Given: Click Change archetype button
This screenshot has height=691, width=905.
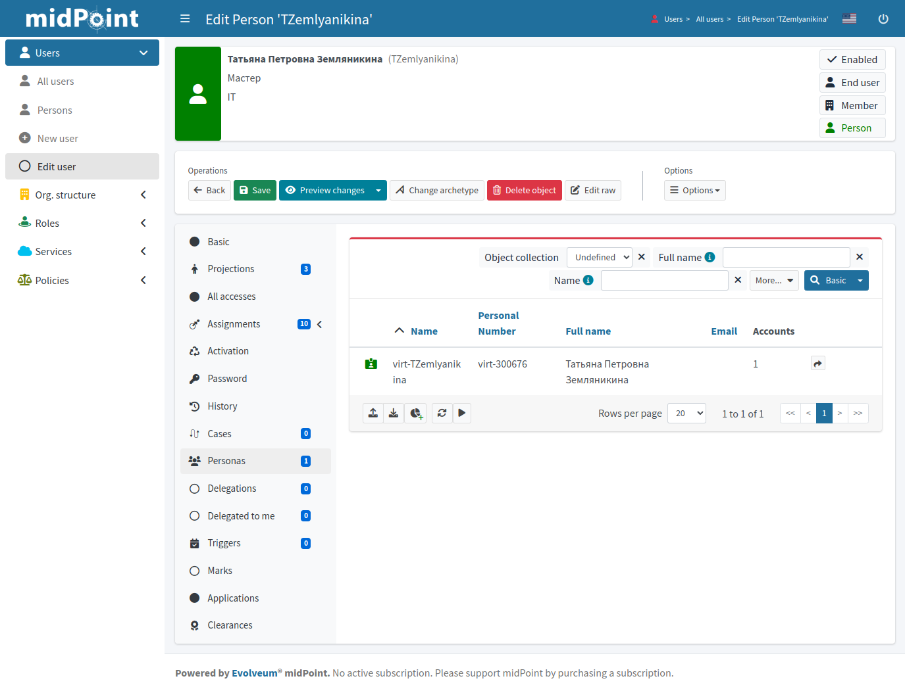Looking at the screenshot, I should point(437,190).
